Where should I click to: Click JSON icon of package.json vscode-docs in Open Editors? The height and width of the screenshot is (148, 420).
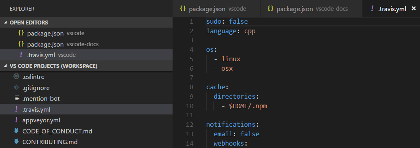point(21,44)
